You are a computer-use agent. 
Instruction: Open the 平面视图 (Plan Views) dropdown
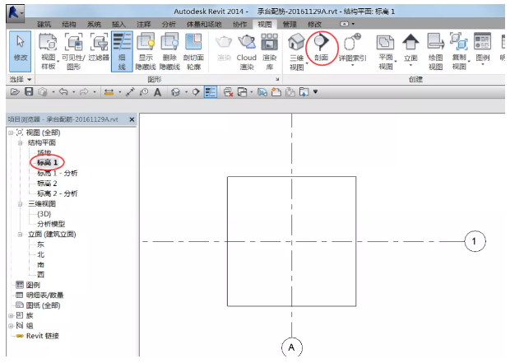pos(385,50)
